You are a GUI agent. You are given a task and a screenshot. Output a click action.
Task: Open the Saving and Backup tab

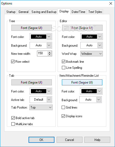[x=44, y=12]
